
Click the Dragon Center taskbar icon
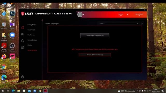[45, 91]
